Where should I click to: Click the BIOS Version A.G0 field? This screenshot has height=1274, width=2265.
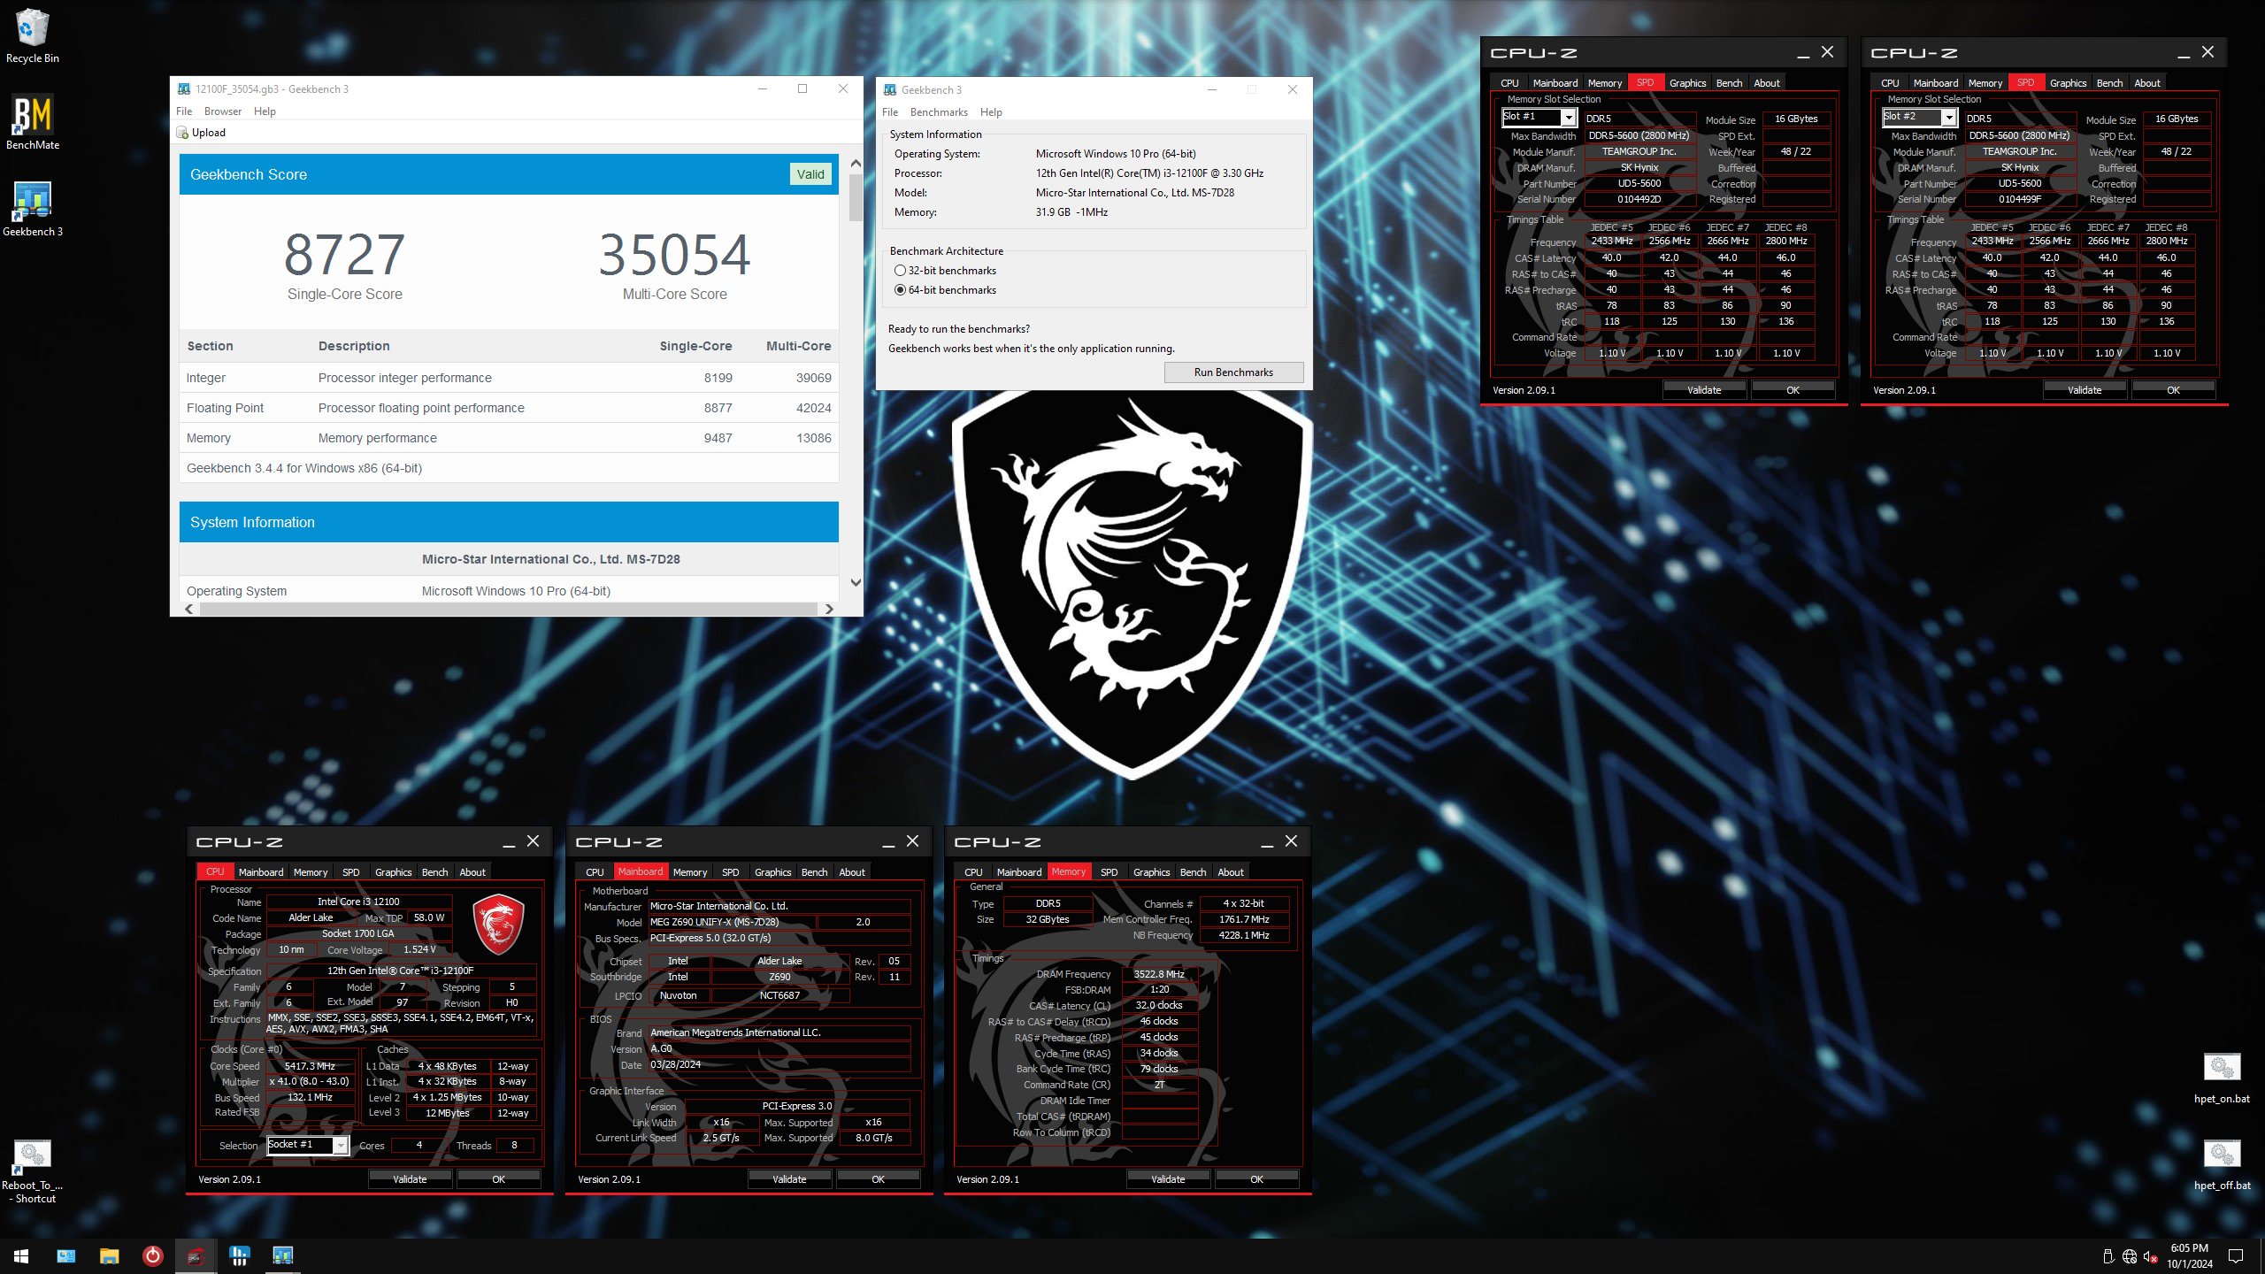tap(779, 1048)
